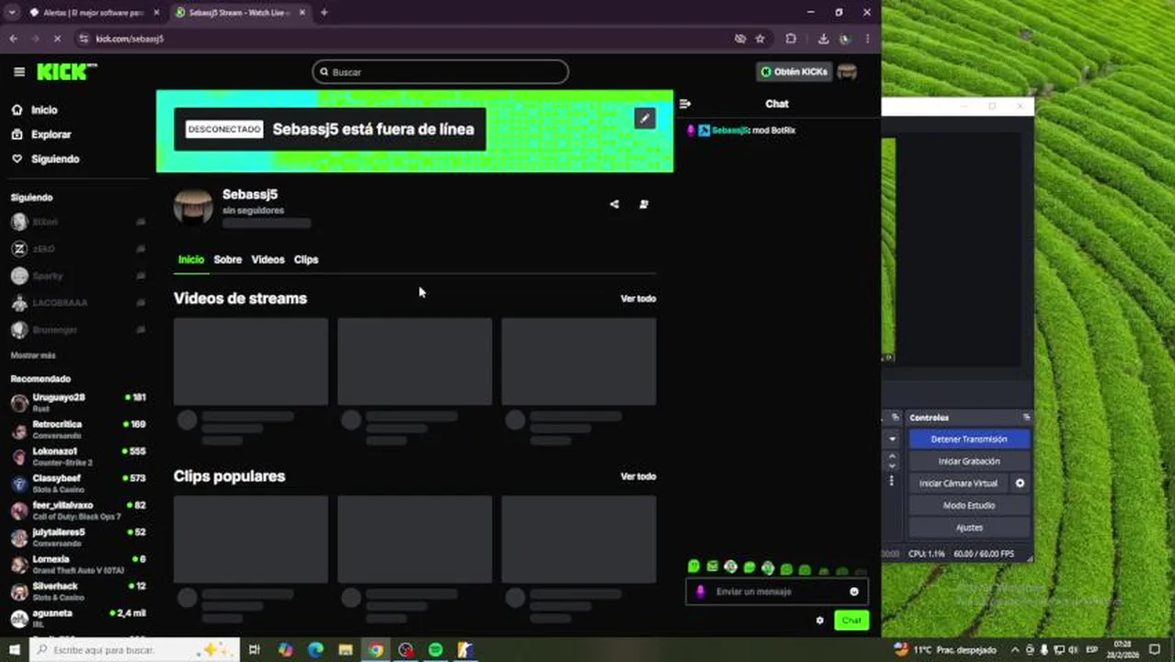This screenshot has width=1175, height=662.
Task: Click Iniciar Grabación in OBS
Action: point(969,462)
